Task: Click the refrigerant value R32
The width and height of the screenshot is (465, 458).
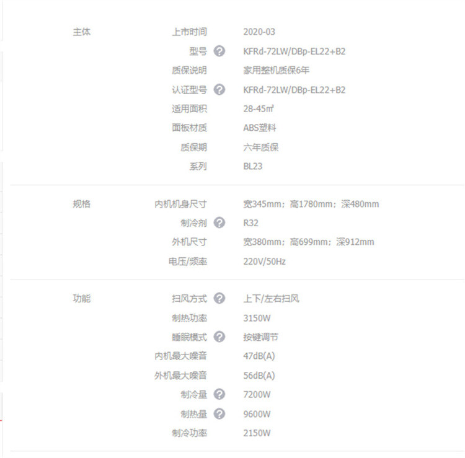Action: (x=251, y=223)
